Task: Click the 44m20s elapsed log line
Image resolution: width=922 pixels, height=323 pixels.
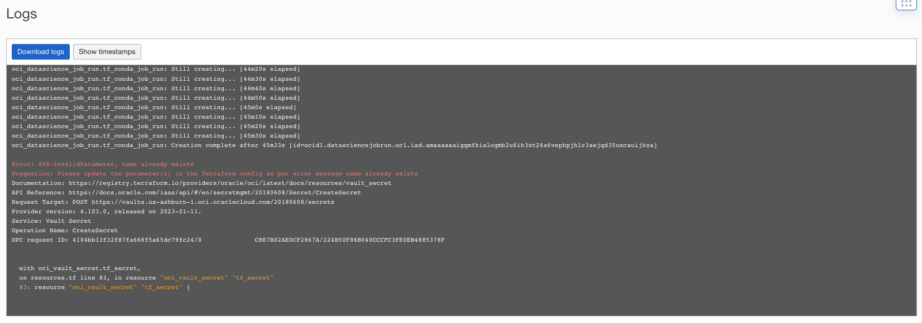Action: click(x=156, y=69)
